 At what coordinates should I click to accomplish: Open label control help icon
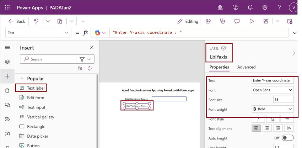(x=223, y=48)
